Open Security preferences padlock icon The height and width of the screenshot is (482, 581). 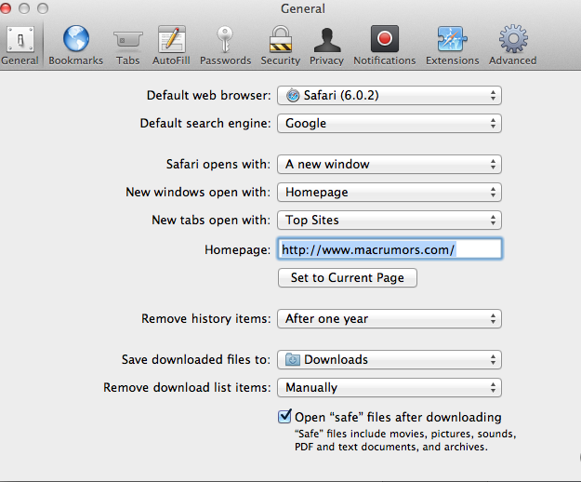click(281, 39)
